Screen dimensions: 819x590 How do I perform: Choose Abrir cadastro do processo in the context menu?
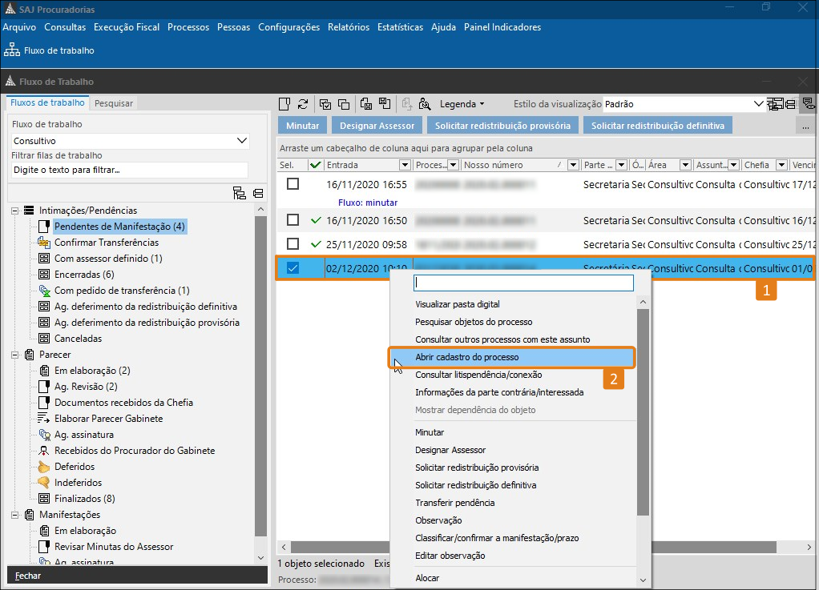coord(466,357)
